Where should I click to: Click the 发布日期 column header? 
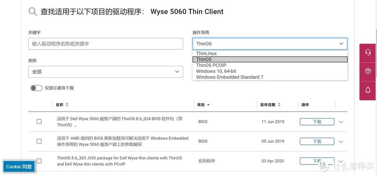(x=268, y=105)
